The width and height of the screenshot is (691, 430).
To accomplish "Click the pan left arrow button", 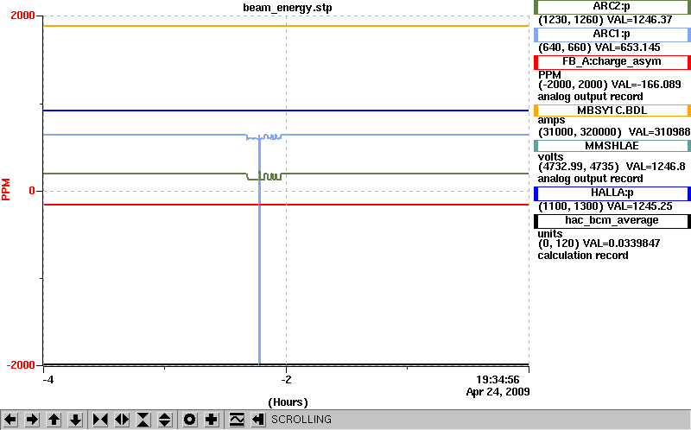I will click(10, 420).
